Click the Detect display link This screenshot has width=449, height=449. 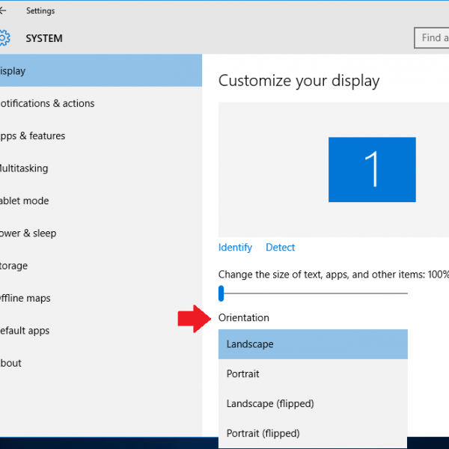tap(280, 248)
